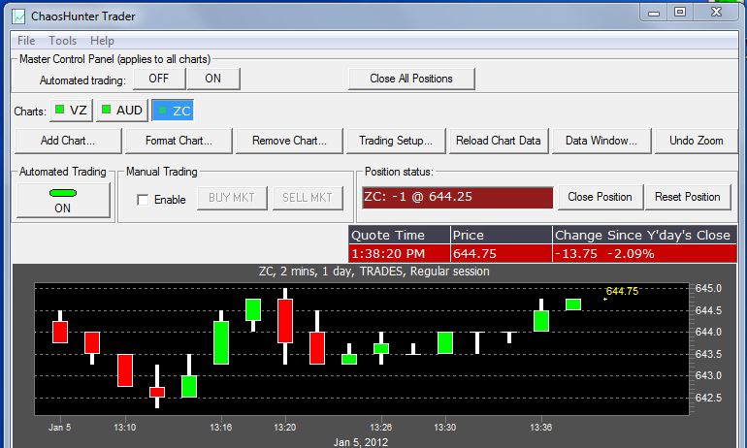Click the chart title ZC, 2 mins, 1 day
The height and width of the screenshot is (448, 747).
[x=373, y=272]
